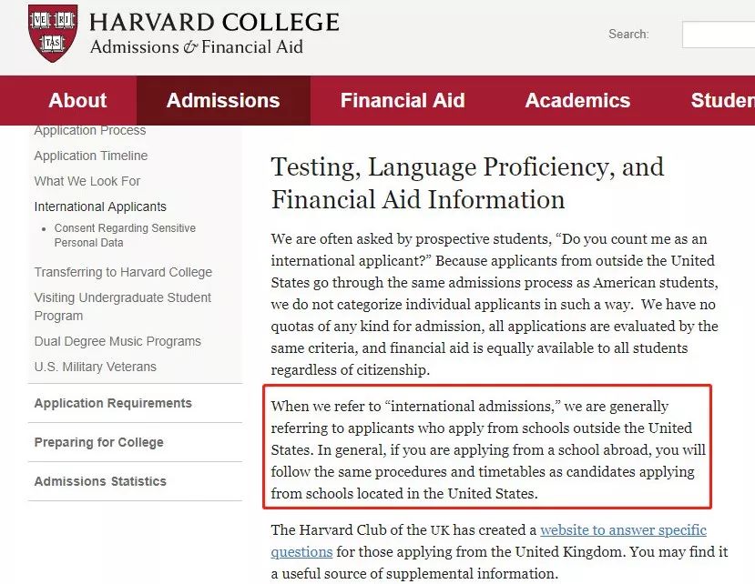Viewport: 755px width, 584px height.
Task: Open the About menu
Action: tap(77, 101)
